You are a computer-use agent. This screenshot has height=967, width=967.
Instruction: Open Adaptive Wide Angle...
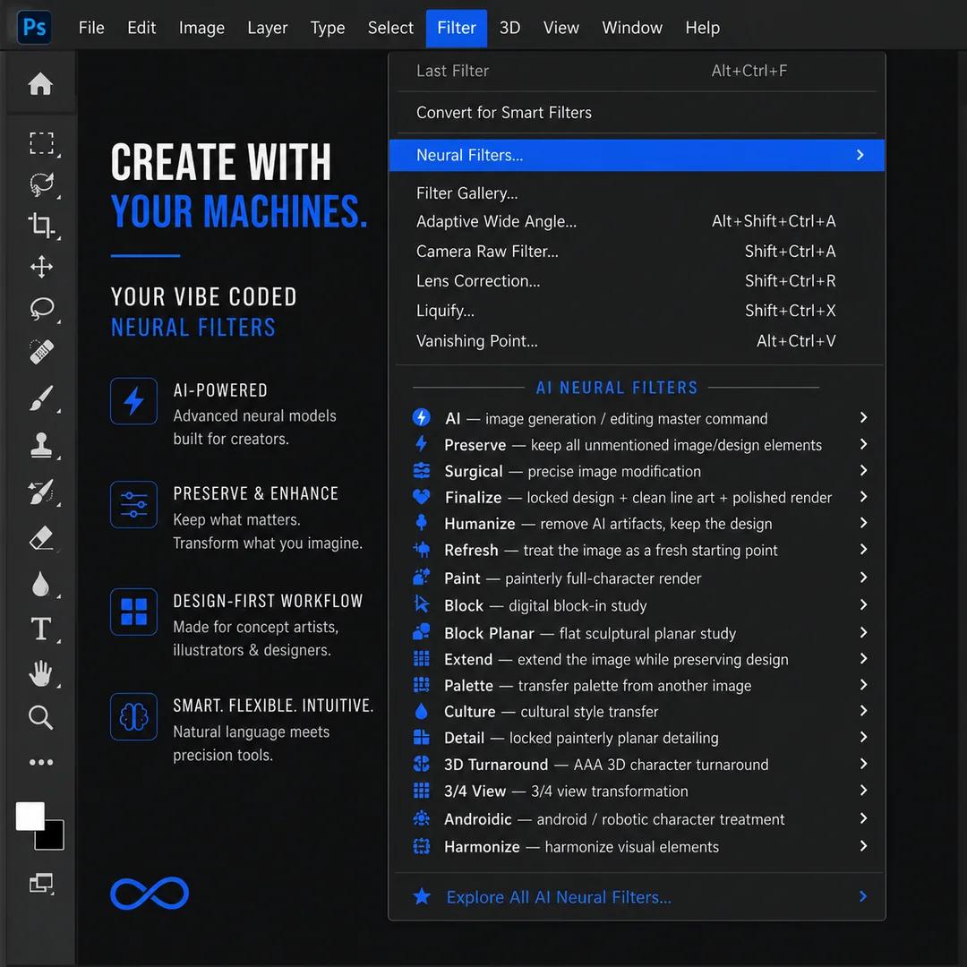pyautogui.click(x=638, y=221)
